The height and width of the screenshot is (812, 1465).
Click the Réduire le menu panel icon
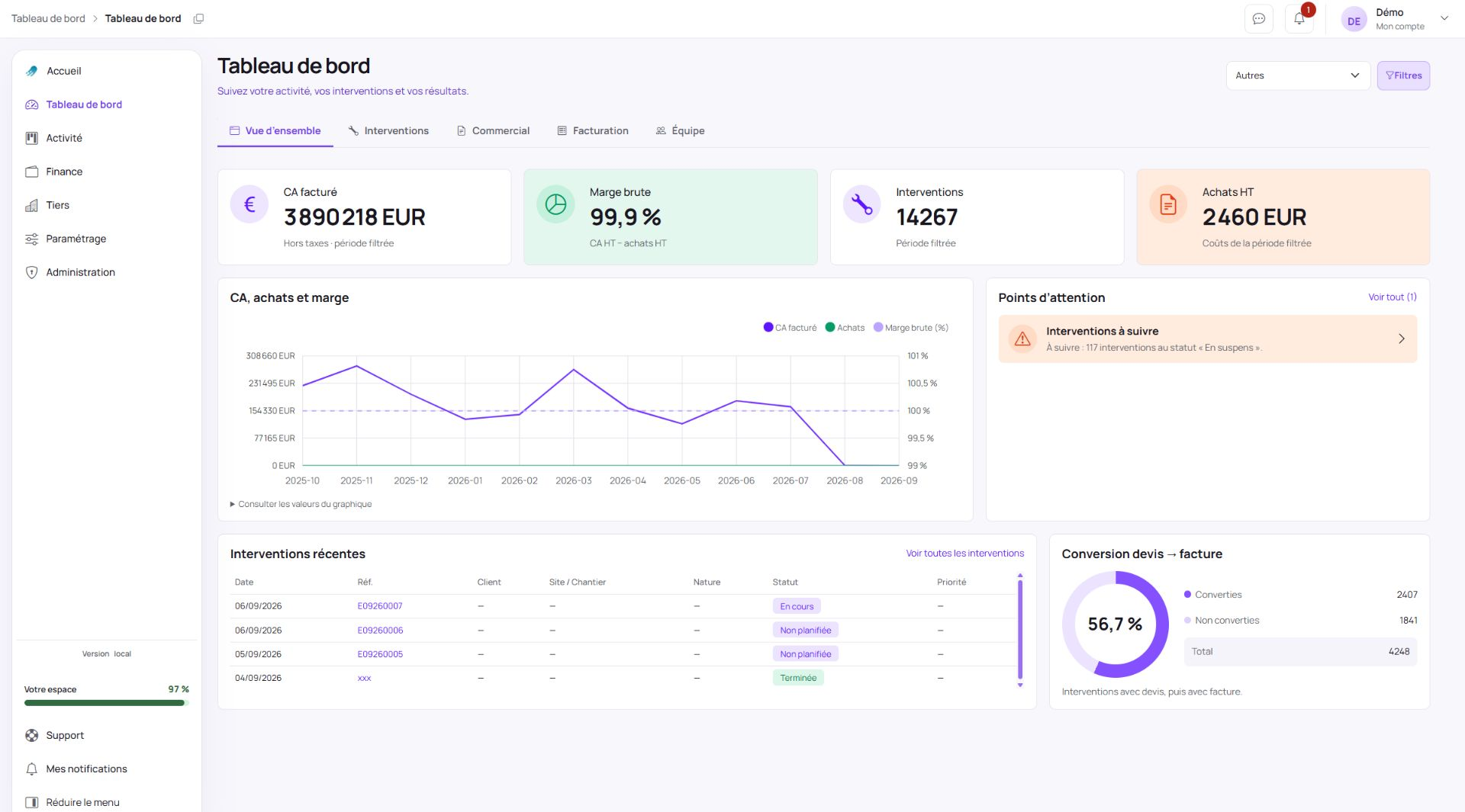click(31, 803)
